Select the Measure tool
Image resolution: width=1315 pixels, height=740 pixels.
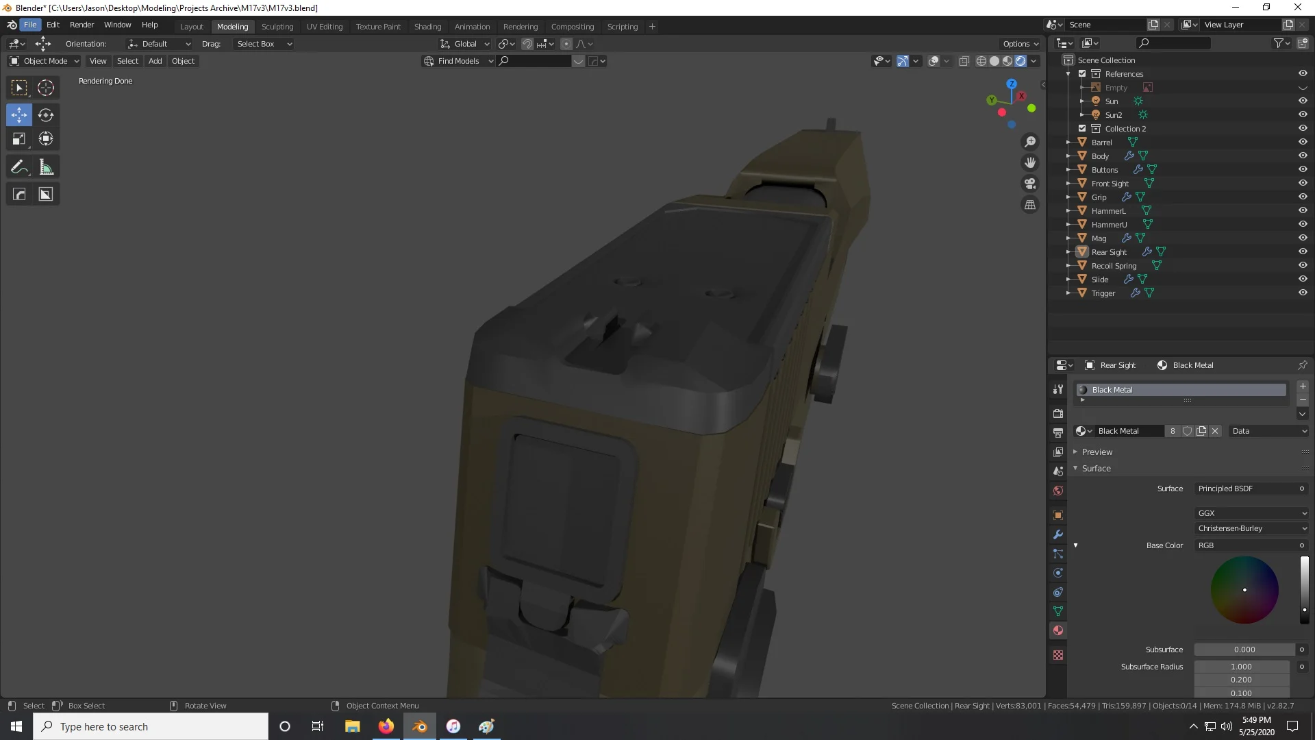point(46,167)
